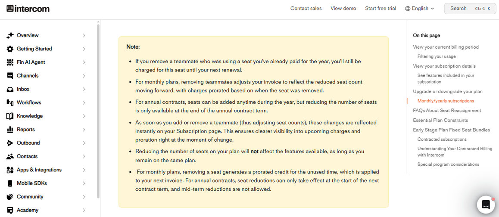Click Start free trial
This screenshot has height=217, width=499.
pos(380,9)
